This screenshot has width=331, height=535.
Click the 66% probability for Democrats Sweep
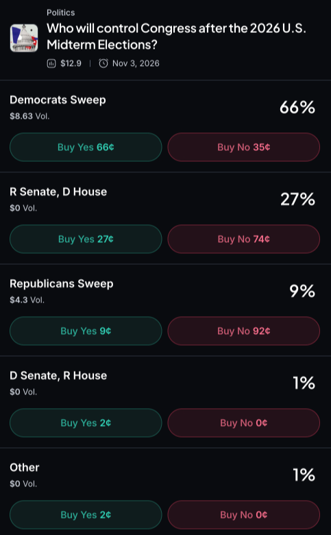click(297, 108)
